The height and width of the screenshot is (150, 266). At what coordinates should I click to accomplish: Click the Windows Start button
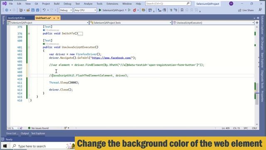pyautogui.click(x=5, y=146)
